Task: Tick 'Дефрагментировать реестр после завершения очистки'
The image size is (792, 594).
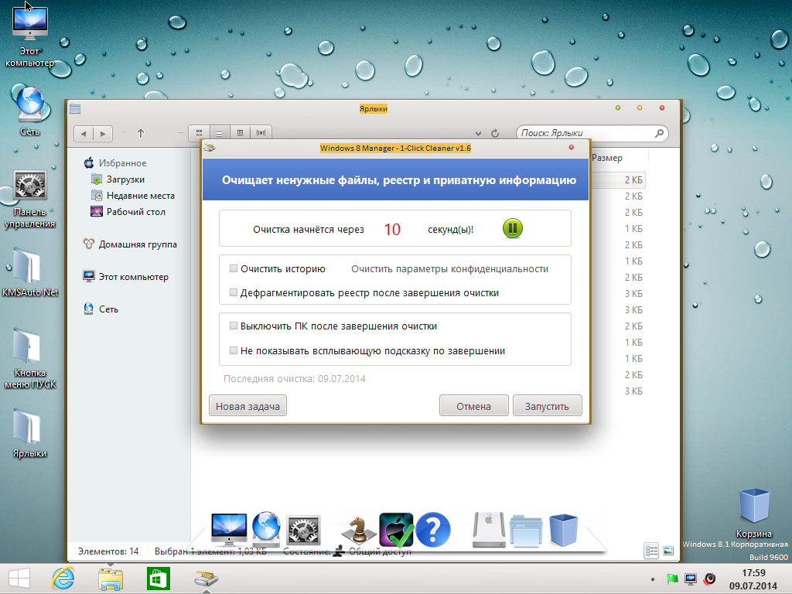Action: (x=234, y=292)
